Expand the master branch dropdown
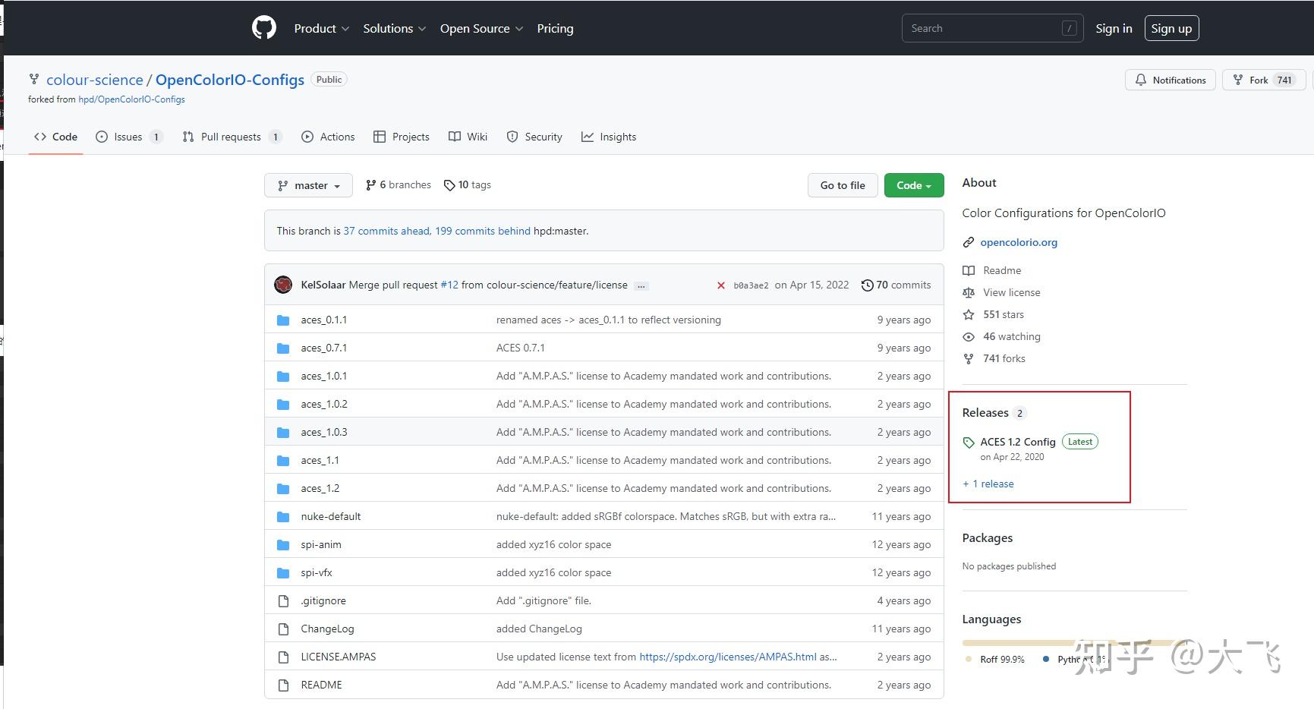The height and width of the screenshot is (709, 1314). tap(308, 185)
